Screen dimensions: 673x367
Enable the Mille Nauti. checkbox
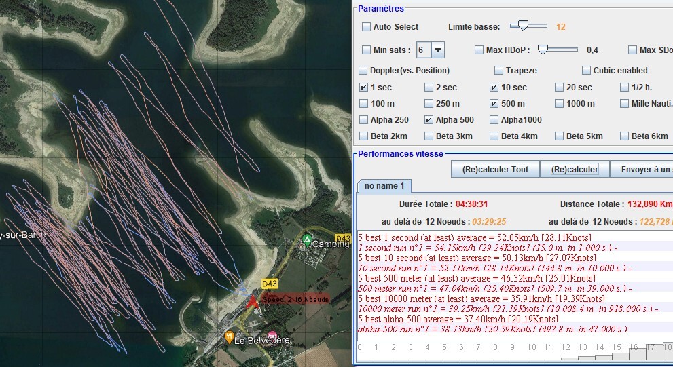click(624, 104)
